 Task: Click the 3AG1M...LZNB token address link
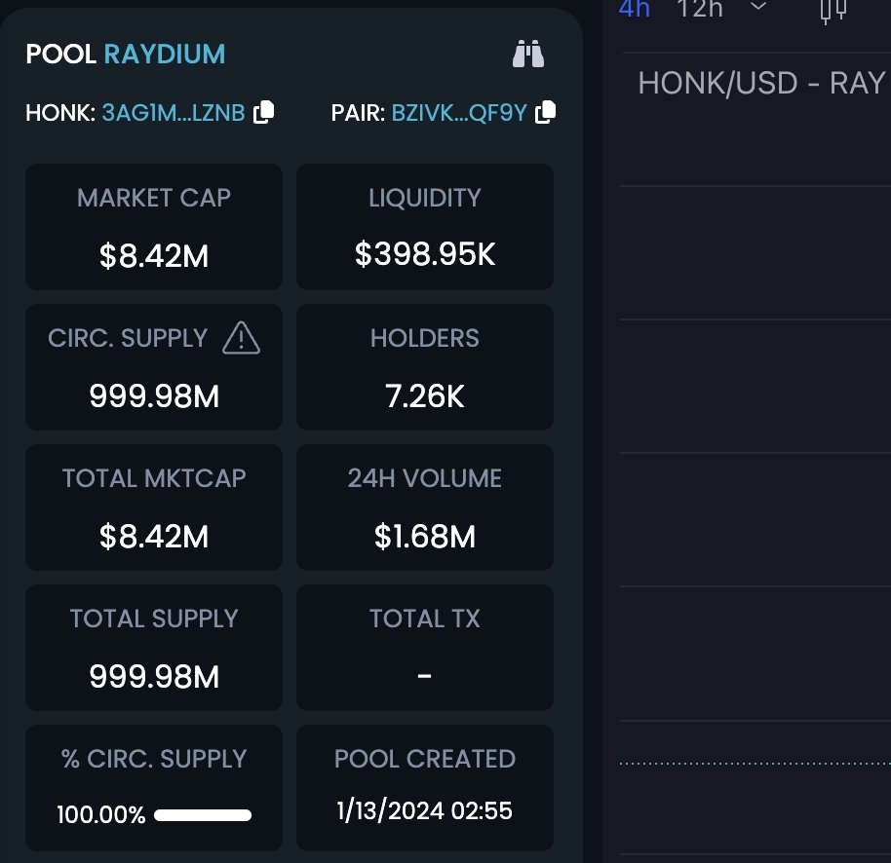pos(172,112)
